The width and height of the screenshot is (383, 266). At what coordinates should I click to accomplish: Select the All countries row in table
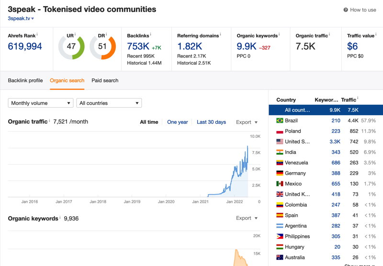(326, 110)
